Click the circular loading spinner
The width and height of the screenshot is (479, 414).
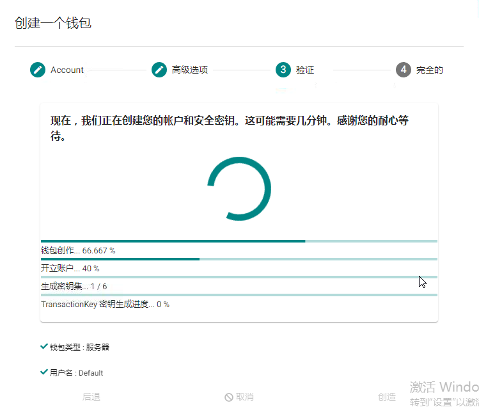pos(240,189)
